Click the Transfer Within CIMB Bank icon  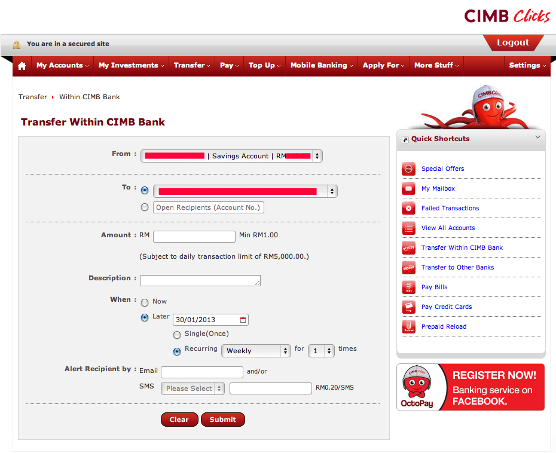point(408,248)
